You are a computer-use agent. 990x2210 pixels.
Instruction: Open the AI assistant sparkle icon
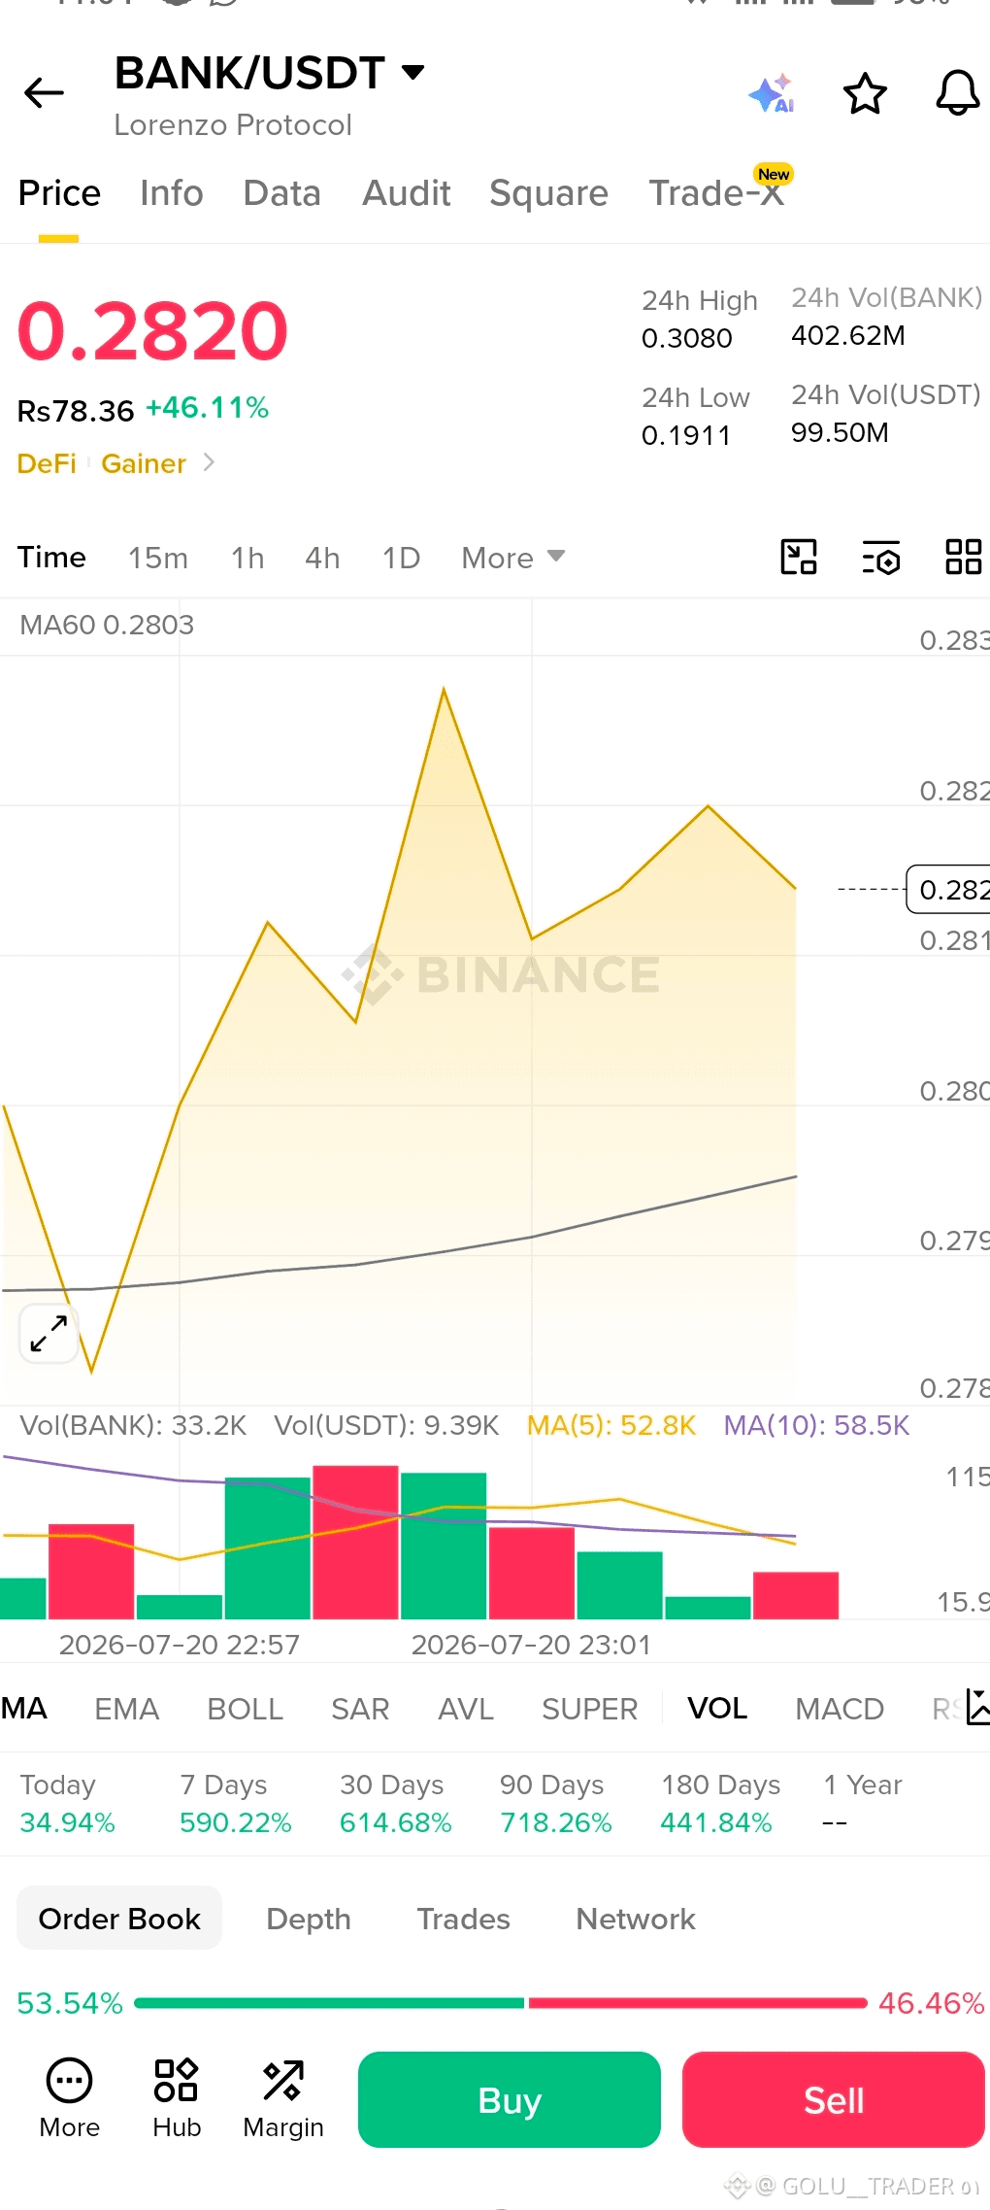tap(772, 93)
